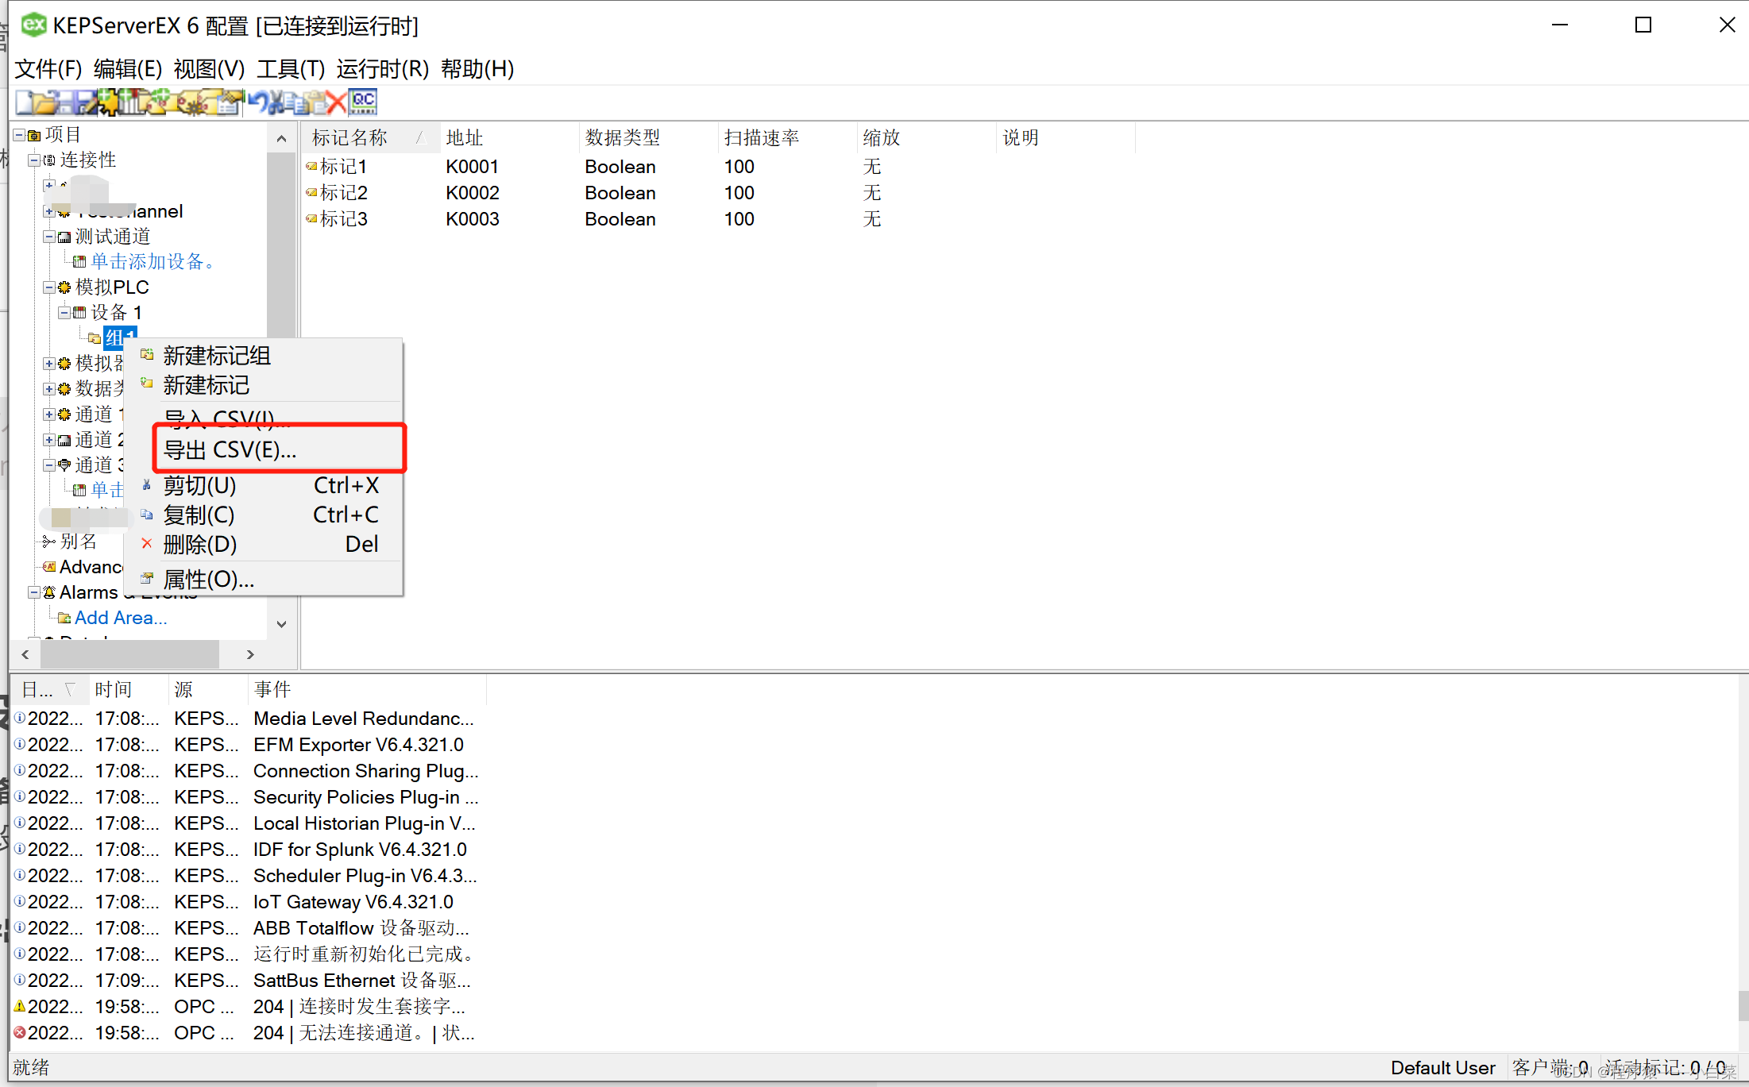Image resolution: width=1749 pixels, height=1087 pixels.
Task: Open the 帮助(H) menu
Action: click(477, 69)
